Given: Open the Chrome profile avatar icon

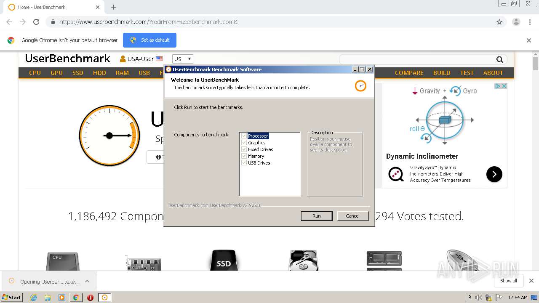Looking at the screenshot, I should [516, 22].
